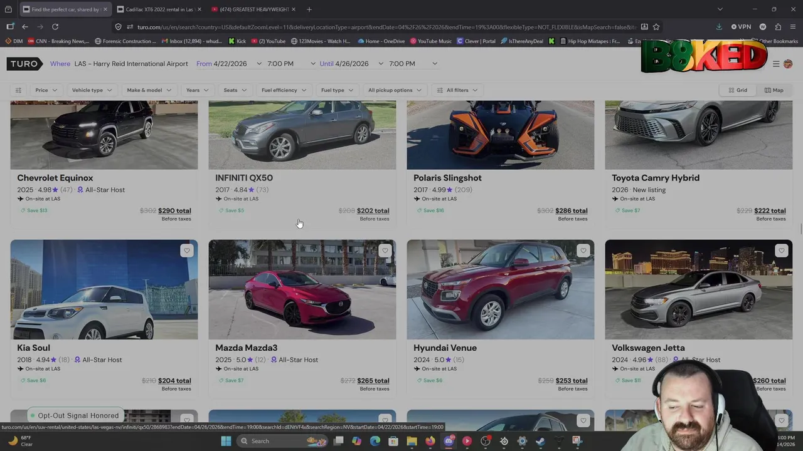This screenshot has height=451, width=803.
Task: Open IsThereAnyDeal bookmark
Action: pyautogui.click(x=521, y=41)
